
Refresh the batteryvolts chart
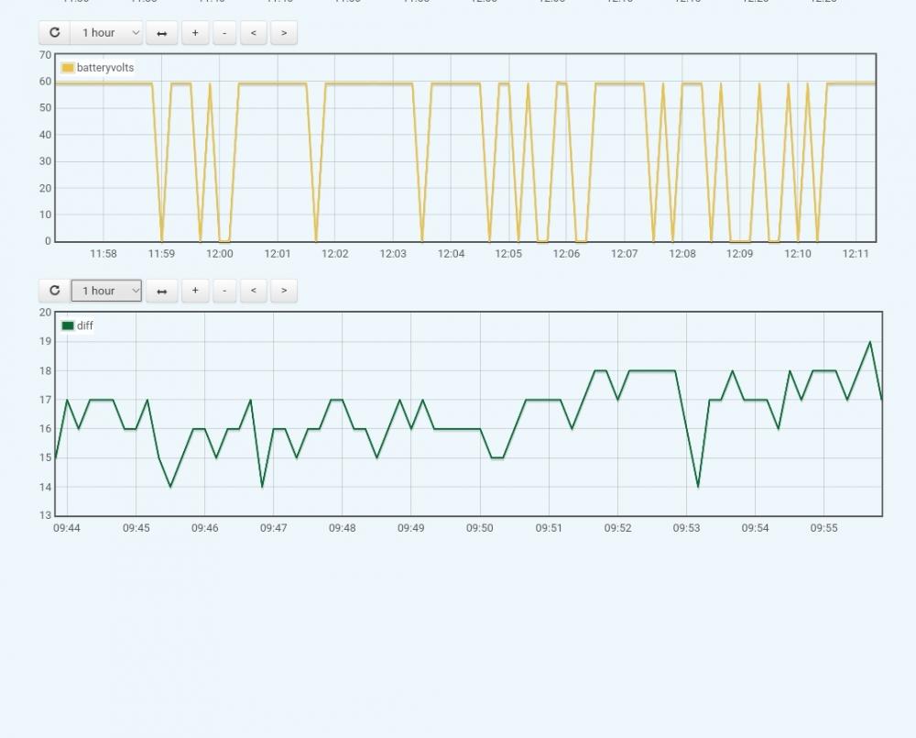54,33
